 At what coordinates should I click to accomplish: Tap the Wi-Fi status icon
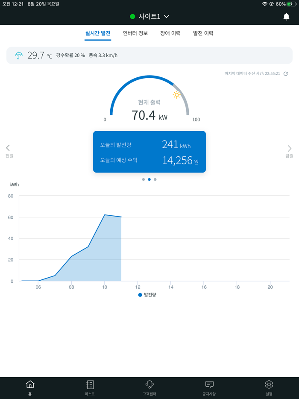point(265,4)
